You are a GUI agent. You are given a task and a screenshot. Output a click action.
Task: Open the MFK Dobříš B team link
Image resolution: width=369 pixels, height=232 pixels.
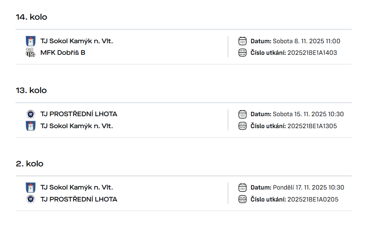63,52
